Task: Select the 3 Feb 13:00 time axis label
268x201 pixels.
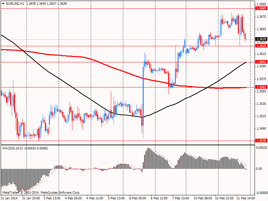Action: (52, 198)
